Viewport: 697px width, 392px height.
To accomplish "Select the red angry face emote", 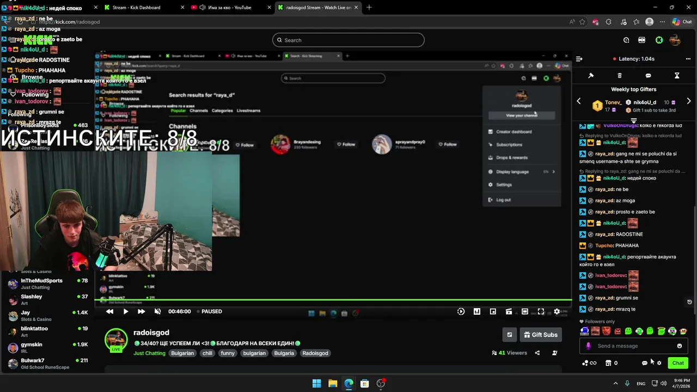I will [617, 331].
